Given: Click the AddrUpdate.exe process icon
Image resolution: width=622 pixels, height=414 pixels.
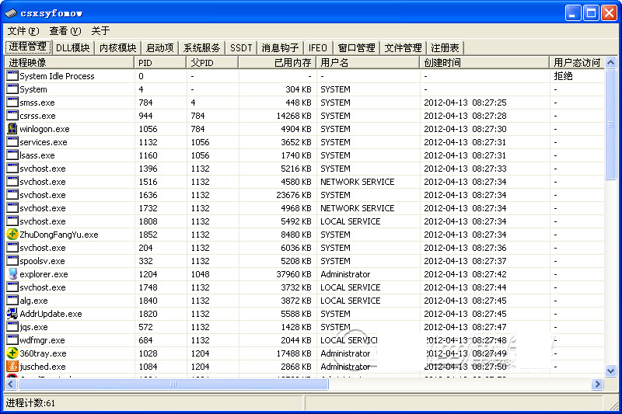Looking at the screenshot, I should point(12,313).
